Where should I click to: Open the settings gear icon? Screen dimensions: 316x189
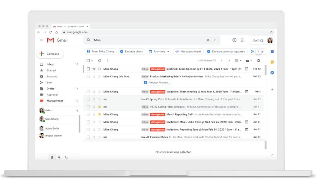(258, 61)
